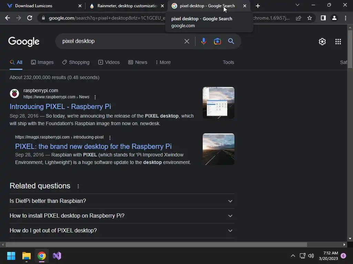
Task: Open Windows Start menu
Action: click(11, 256)
